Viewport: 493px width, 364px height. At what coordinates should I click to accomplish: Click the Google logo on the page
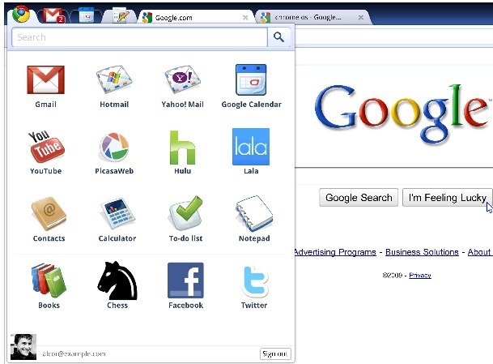point(402,114)
